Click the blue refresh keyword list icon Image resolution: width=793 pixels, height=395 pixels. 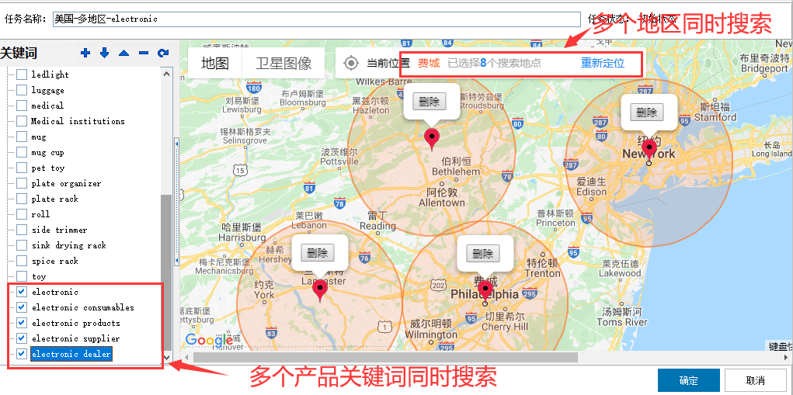163,53
